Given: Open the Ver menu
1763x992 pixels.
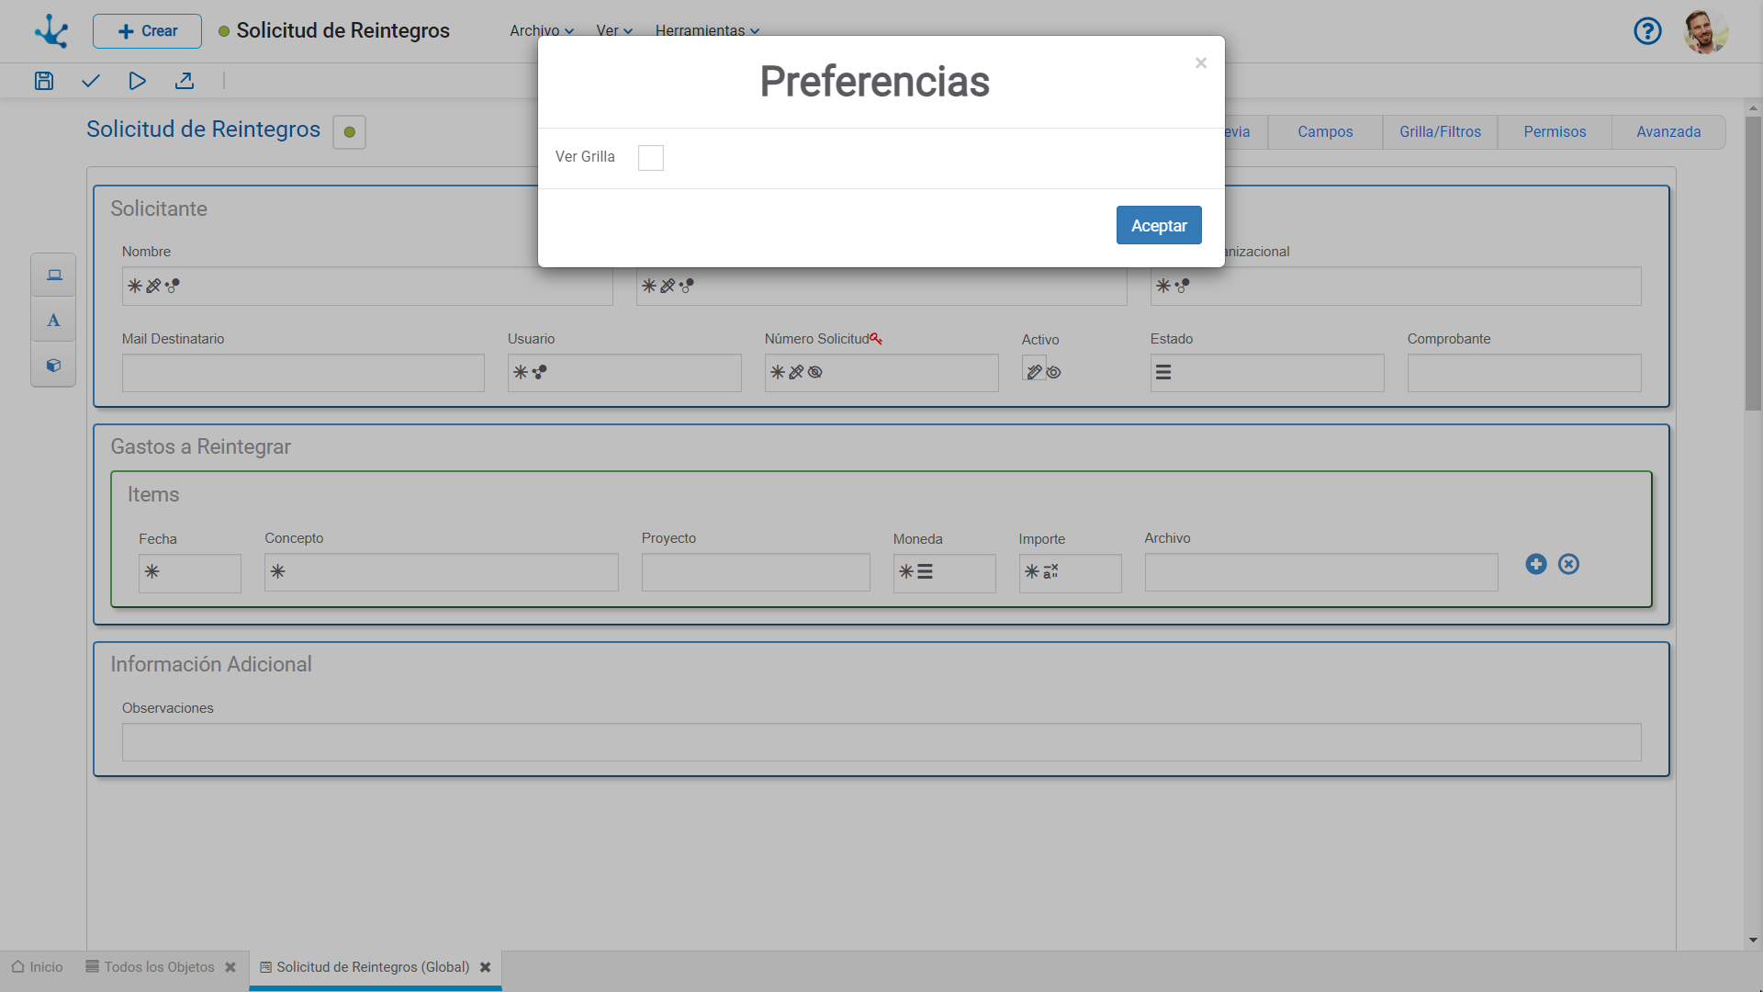Looking at the screenshot, I should point(614,30).
